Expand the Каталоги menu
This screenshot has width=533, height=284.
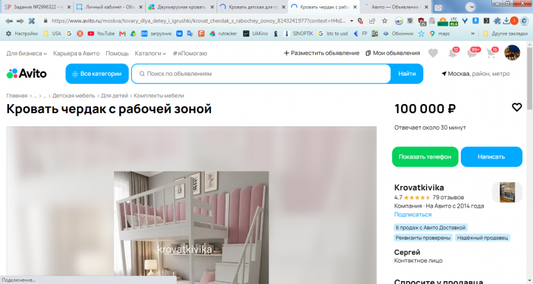click(150, 53)
